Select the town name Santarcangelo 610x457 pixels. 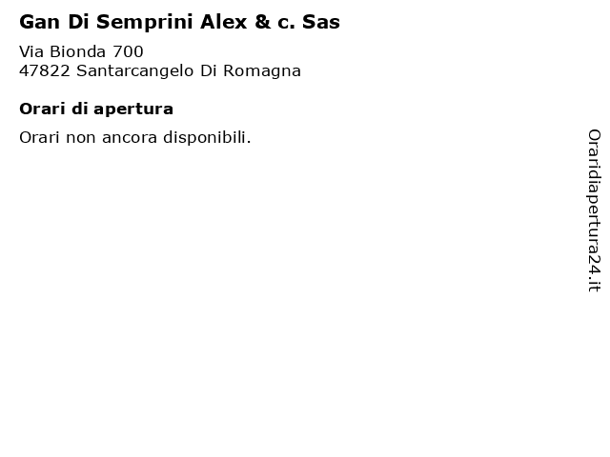pos(135,71)
